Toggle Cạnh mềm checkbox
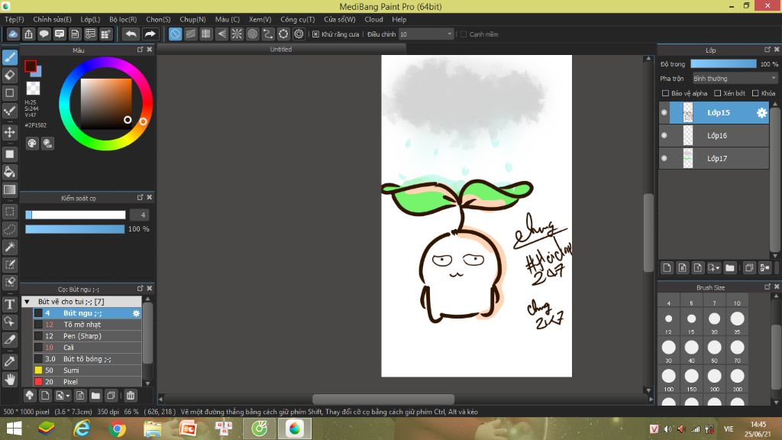The image size is (782, 440). 464,34
